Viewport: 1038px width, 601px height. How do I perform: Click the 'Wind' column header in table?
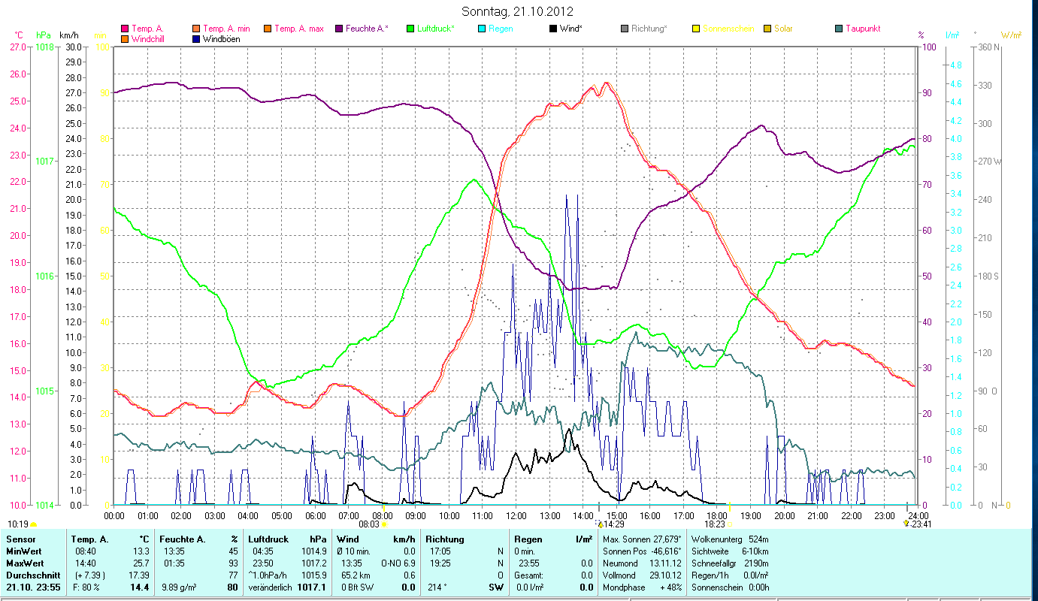348,539
